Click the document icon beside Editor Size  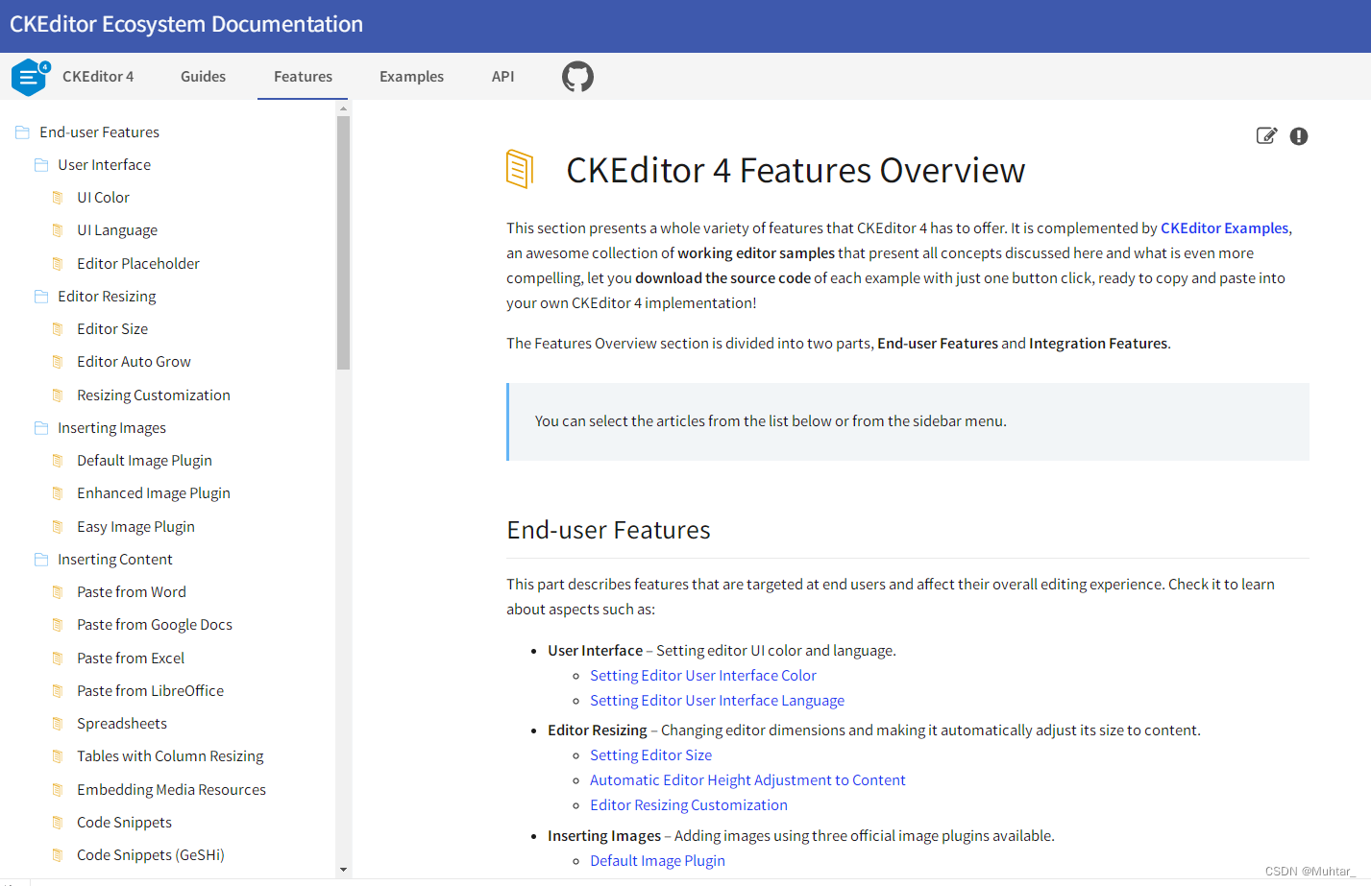[x=58, y=329]
